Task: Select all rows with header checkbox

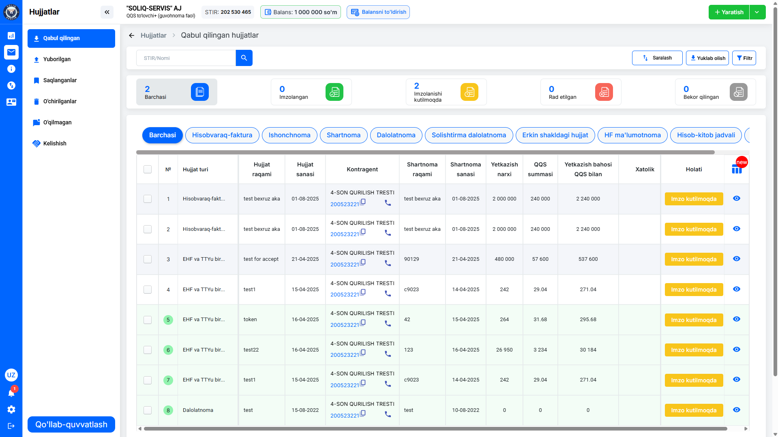Action: (148, 169)
